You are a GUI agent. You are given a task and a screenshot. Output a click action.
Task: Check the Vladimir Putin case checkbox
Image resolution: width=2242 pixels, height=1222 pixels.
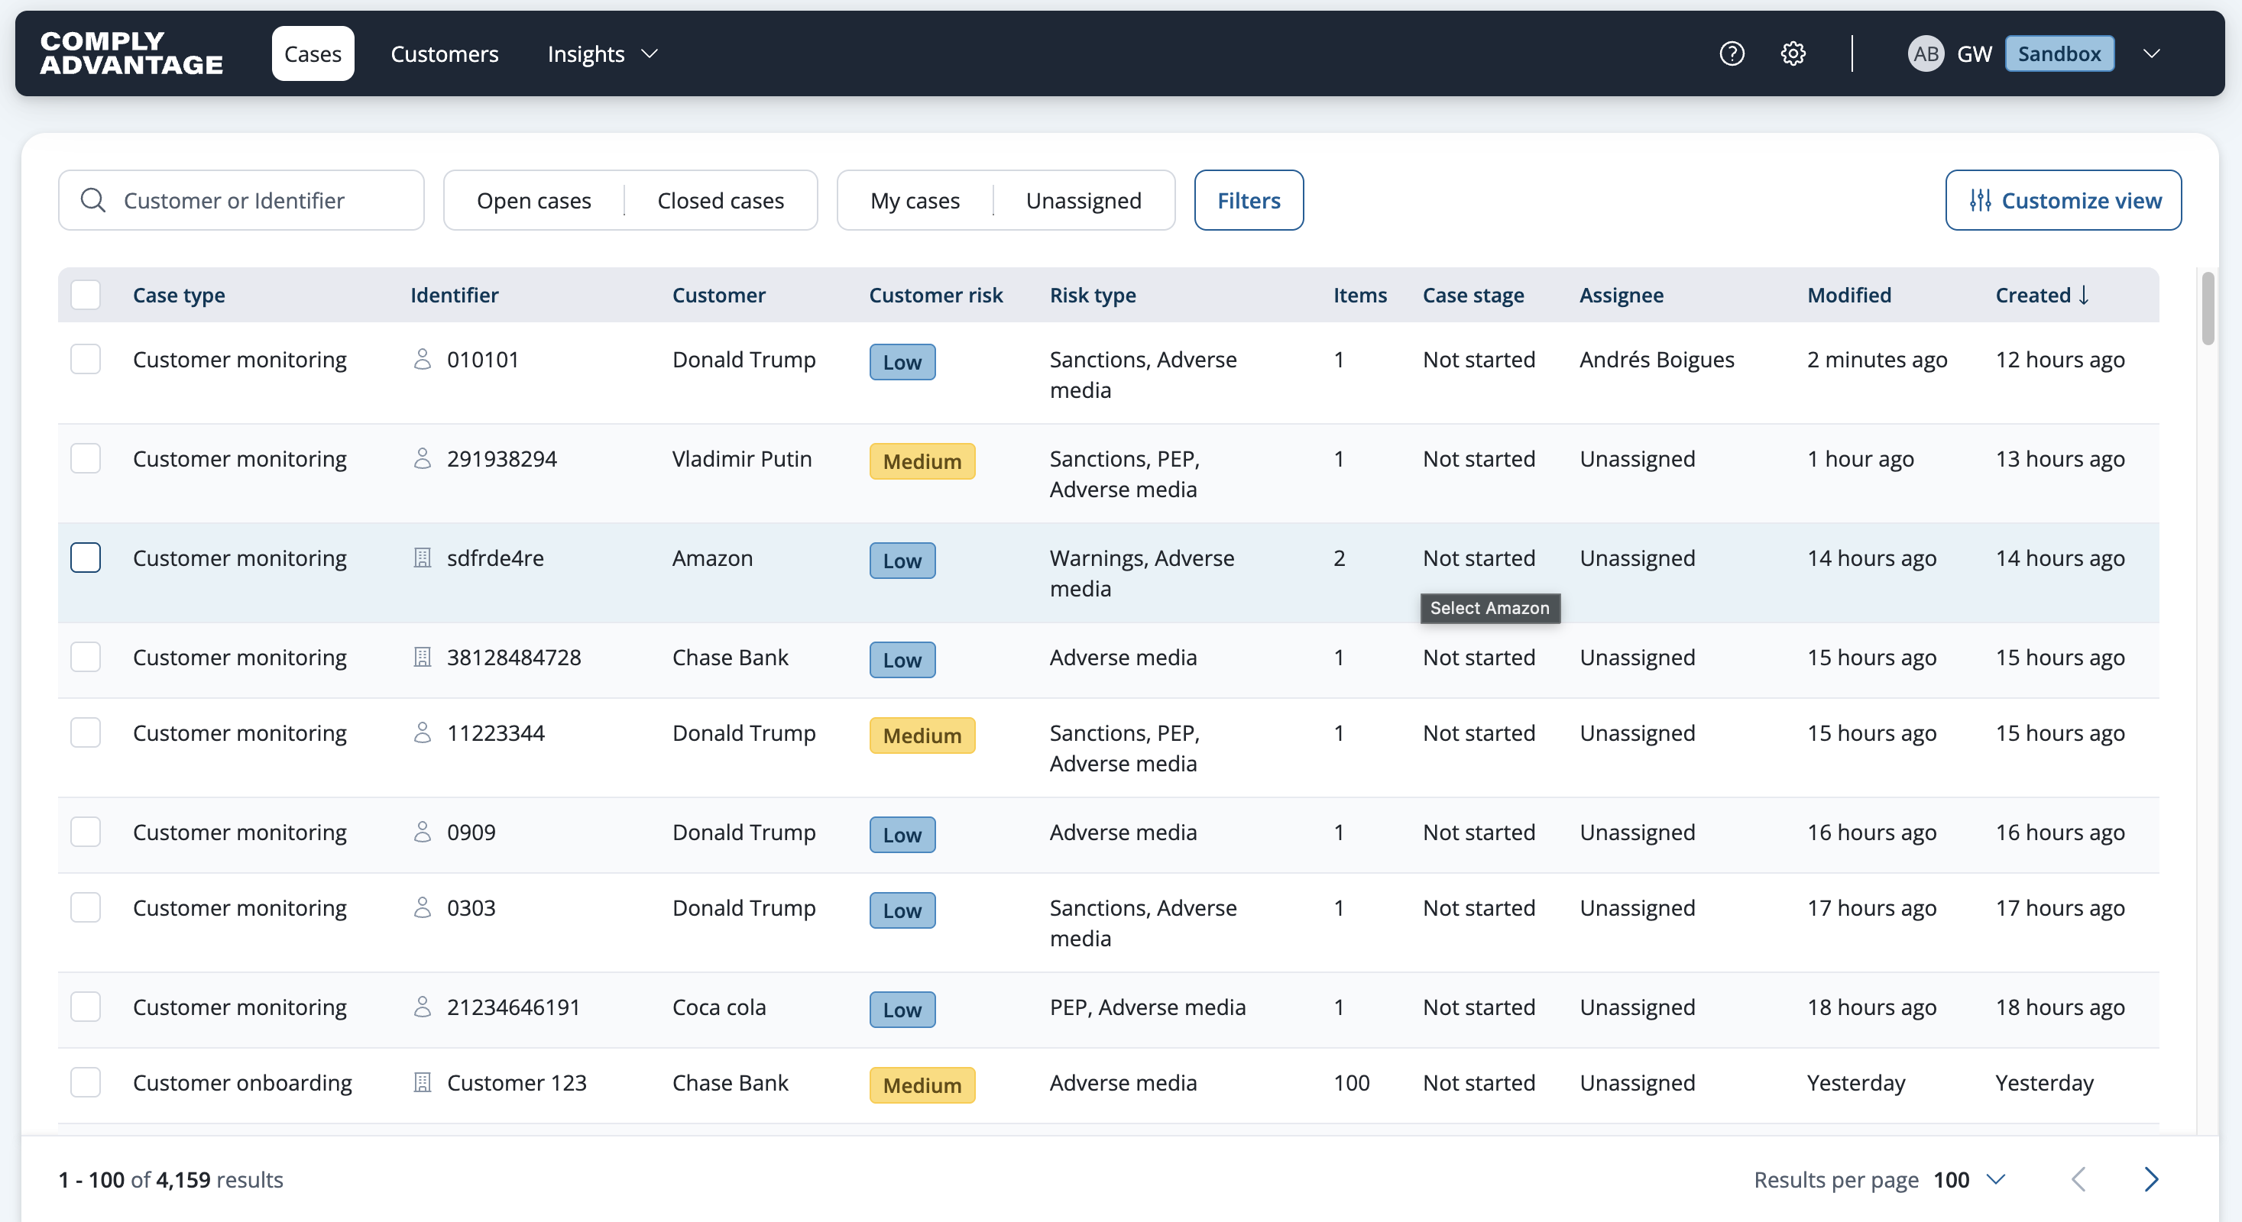86,458
